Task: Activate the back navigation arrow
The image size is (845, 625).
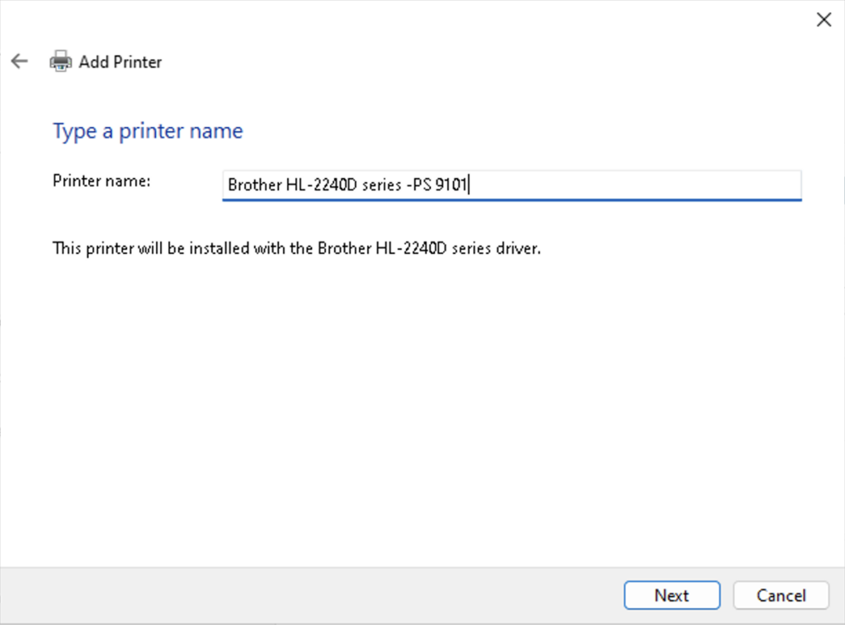Action: point(18,61)
